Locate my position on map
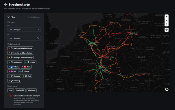 pos(166,30)
